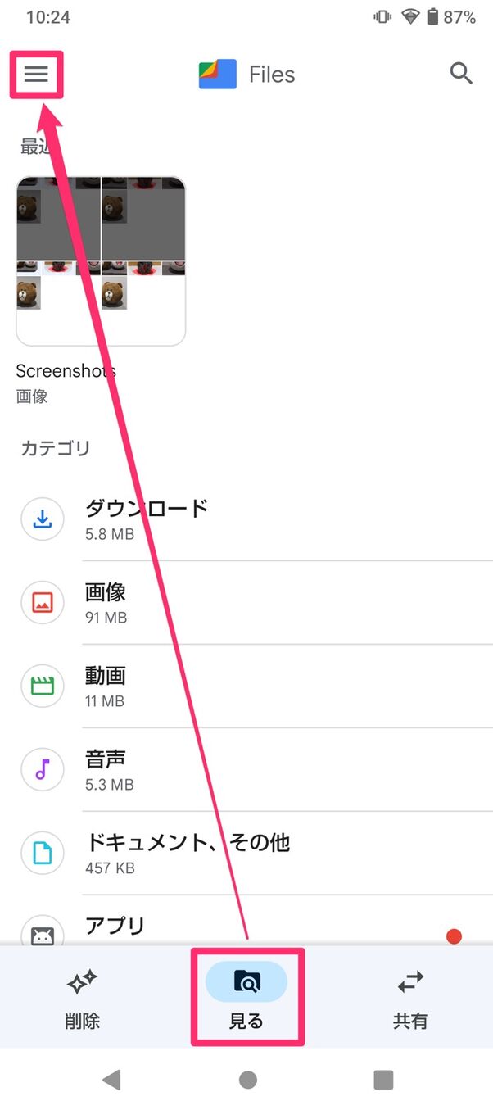Image resolution: width=493 pixels, height=1110 pixels.
Task: Tap the Android home circle button
Action: coord(246,1080)
